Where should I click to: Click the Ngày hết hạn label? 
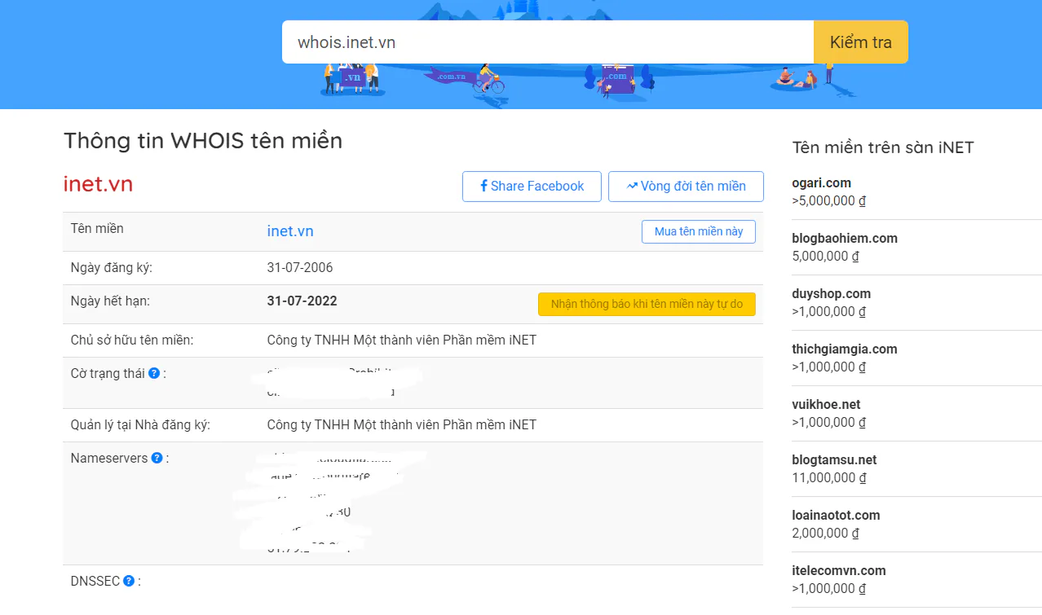coord(110,301)
